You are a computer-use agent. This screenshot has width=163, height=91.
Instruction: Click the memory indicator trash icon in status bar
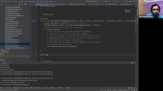(137, 90)
